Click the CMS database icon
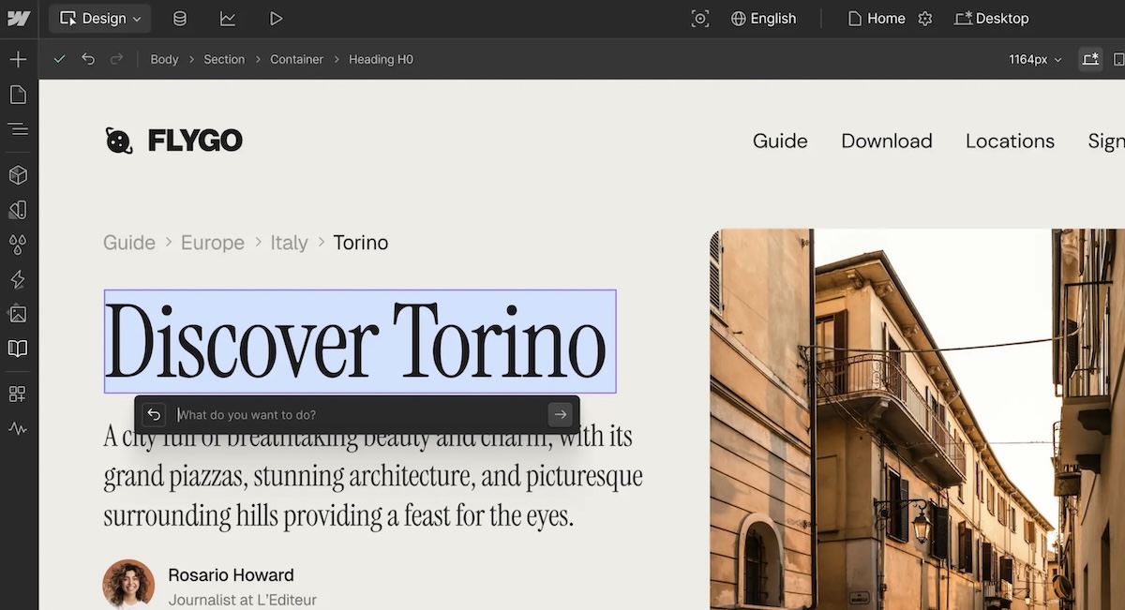1125x610 pixels. 180,19
